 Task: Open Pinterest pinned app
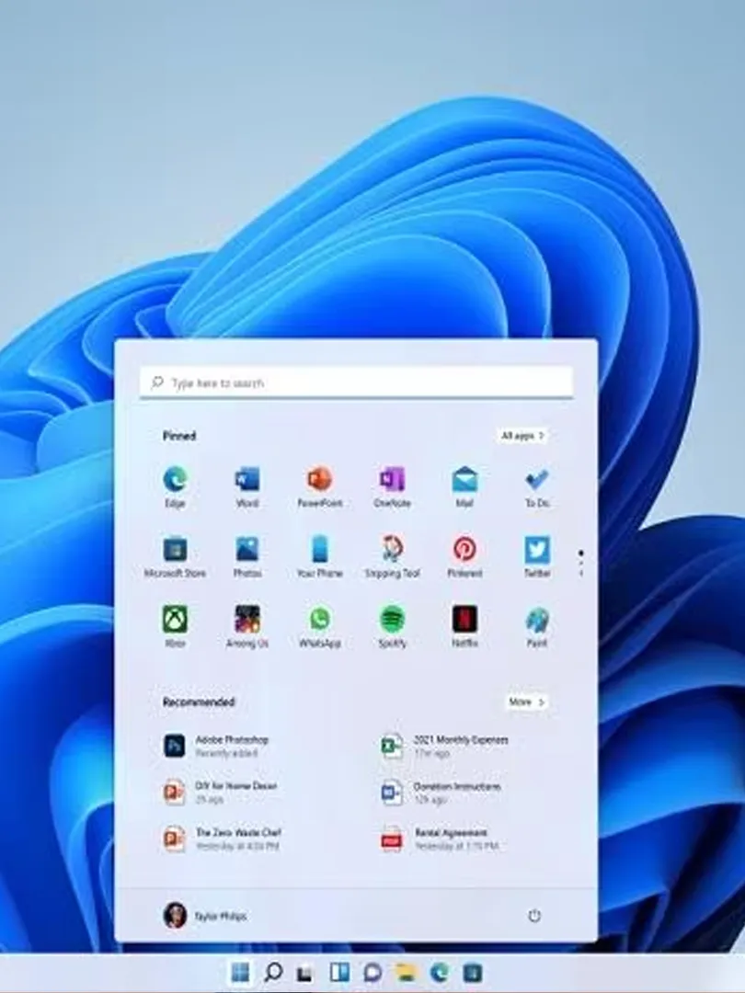pyautogui.click(x=464, y=556)
